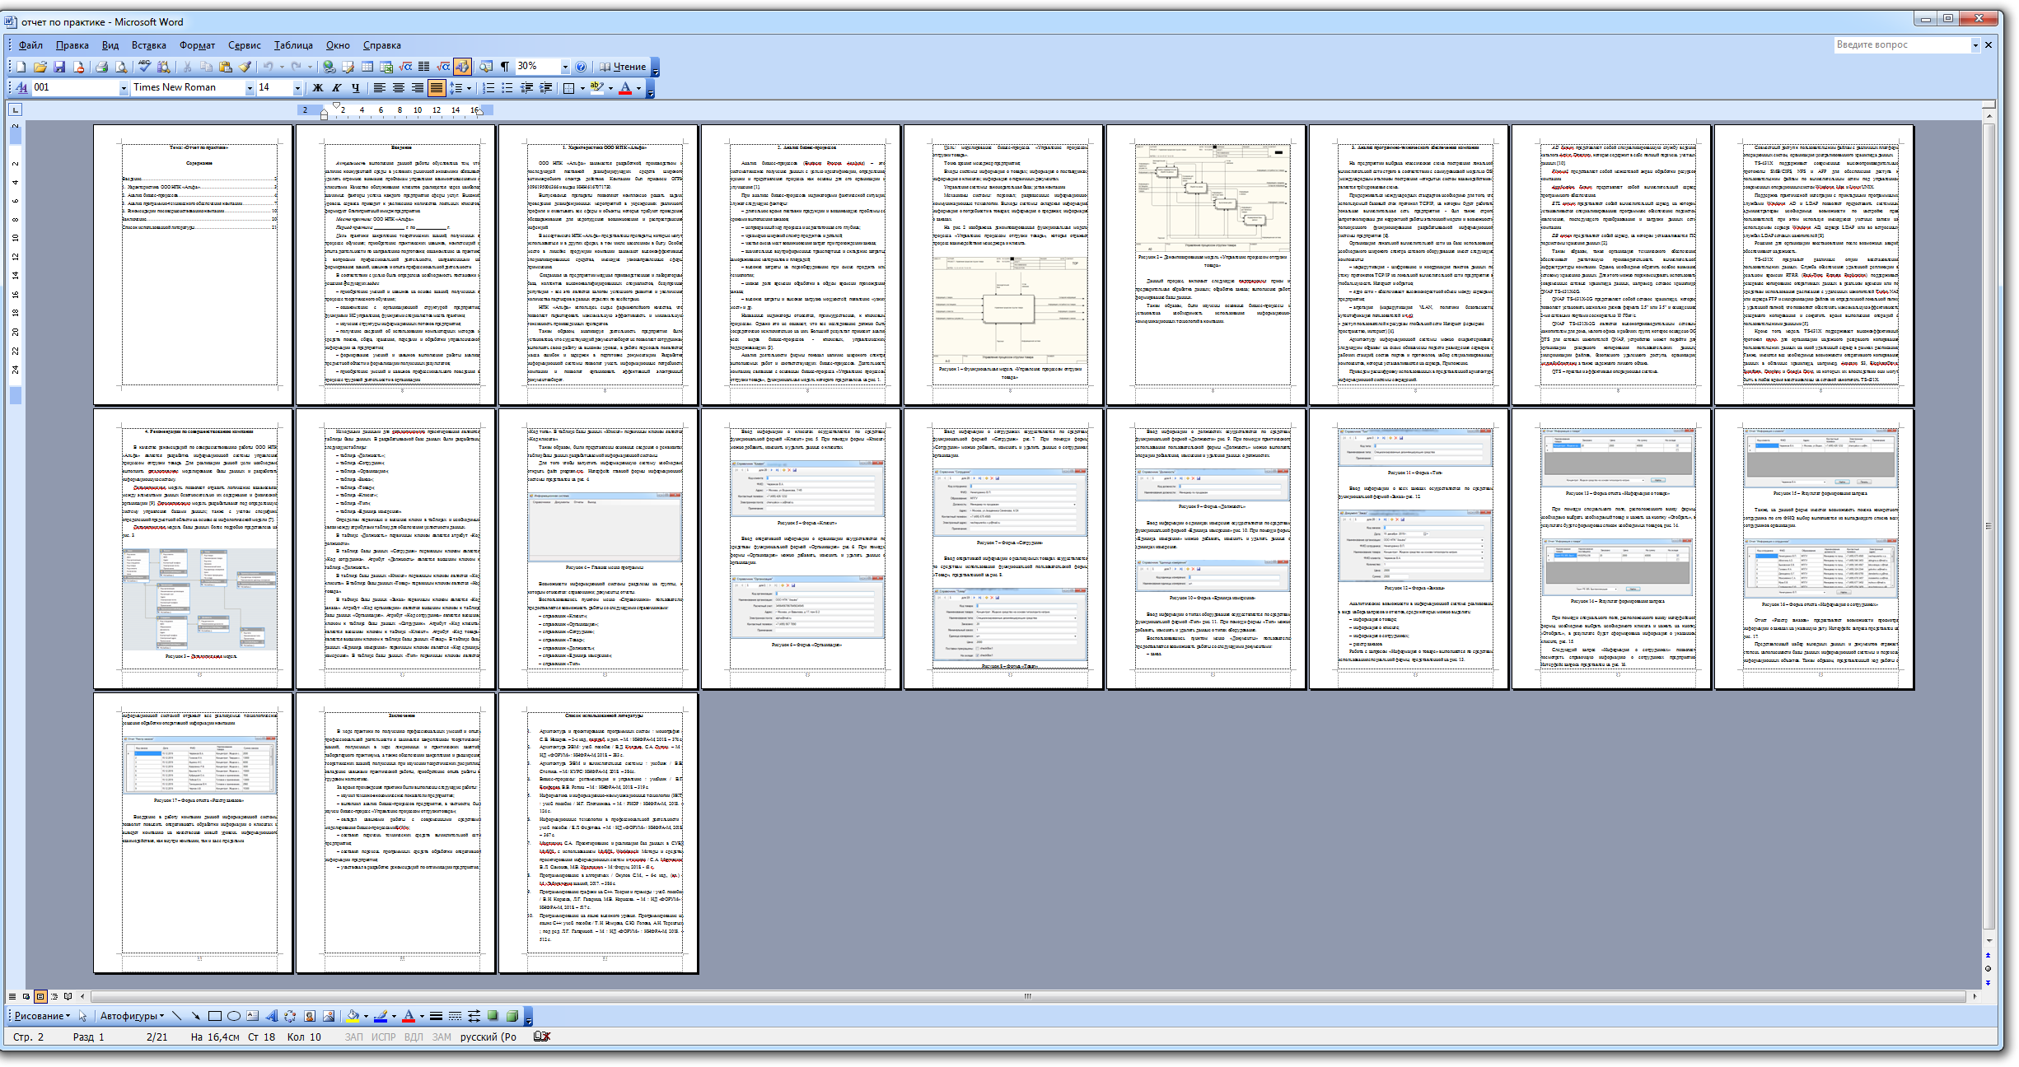Expand the Times New Roman font dropdown

250,88
